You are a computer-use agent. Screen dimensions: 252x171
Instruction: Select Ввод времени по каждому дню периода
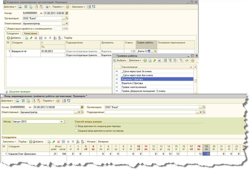point(76,126)
